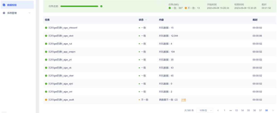Click success icon for t_agw_cnl row

coord(46,92)
